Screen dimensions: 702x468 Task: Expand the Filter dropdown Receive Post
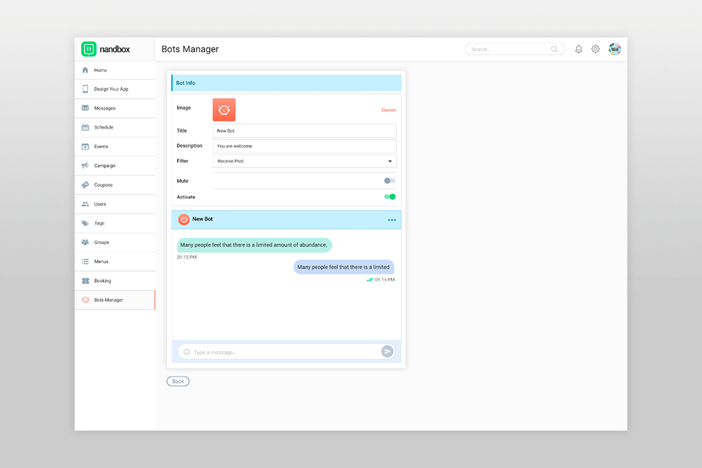point(304,161)
